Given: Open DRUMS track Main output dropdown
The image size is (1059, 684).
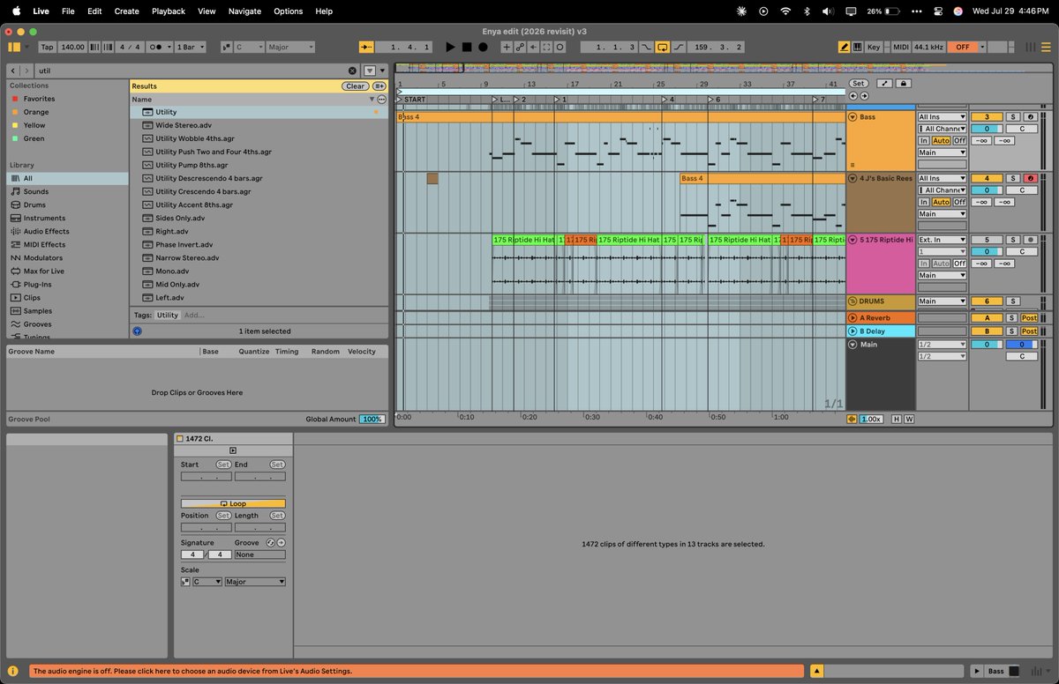Looking at the screenshot, I should 942,301.
